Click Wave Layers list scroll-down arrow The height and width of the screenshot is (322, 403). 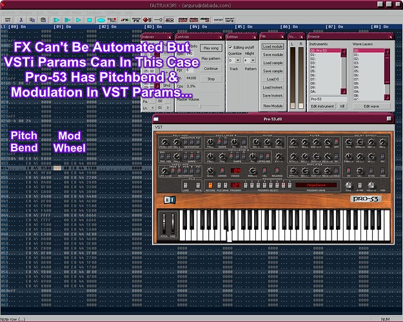point(387,97)
